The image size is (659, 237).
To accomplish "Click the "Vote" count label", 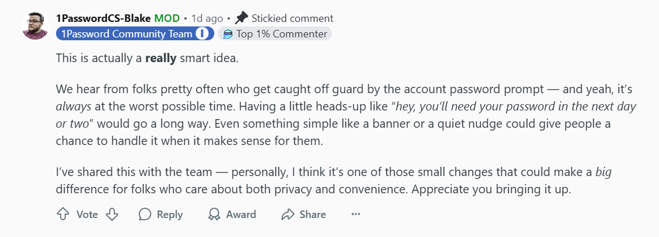I will click(87, 215).
